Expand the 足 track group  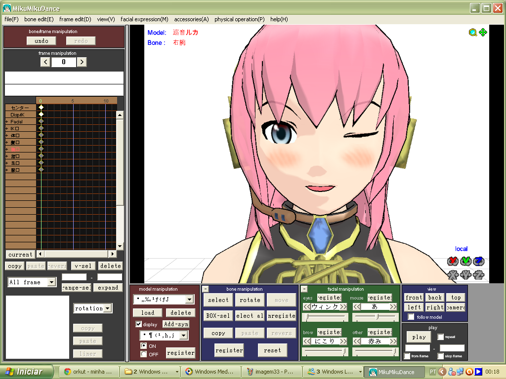point(7,163)
